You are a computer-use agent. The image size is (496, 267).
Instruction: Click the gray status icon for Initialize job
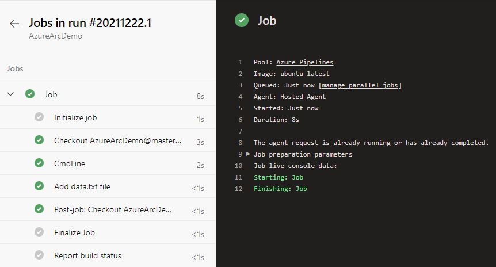pos(39,117)
